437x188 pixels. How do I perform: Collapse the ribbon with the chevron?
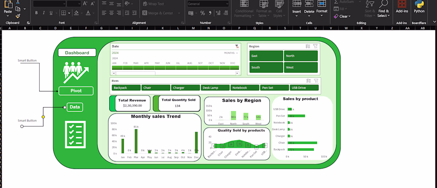[x=434, y=22]
